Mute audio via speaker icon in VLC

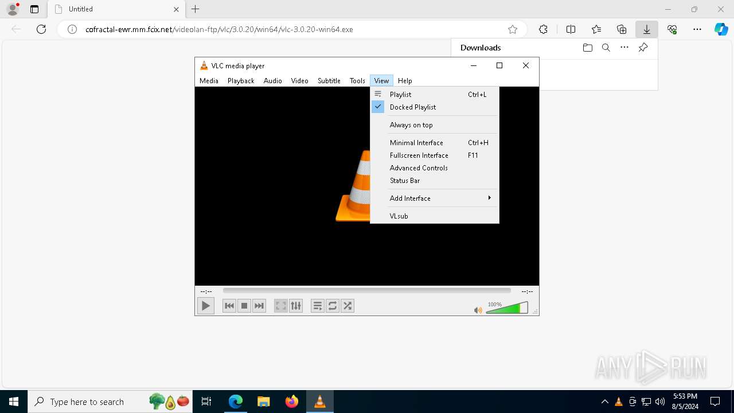click(x=478, y=310)
